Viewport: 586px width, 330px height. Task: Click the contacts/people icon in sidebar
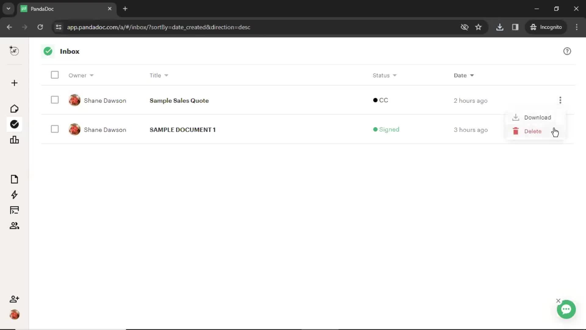[x=14, y=226]
